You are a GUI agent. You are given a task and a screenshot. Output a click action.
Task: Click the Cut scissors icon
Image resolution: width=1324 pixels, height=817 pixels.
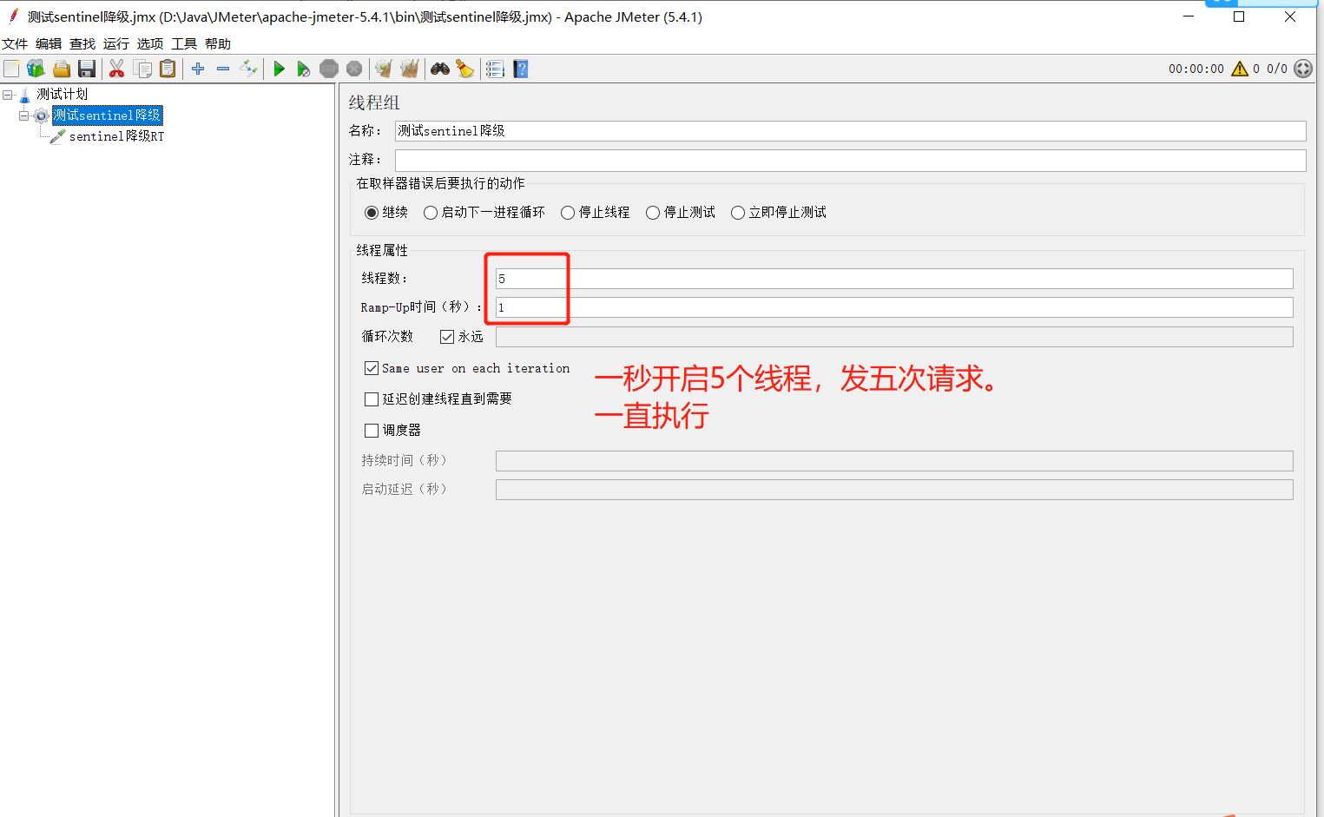tap(116, 69)
